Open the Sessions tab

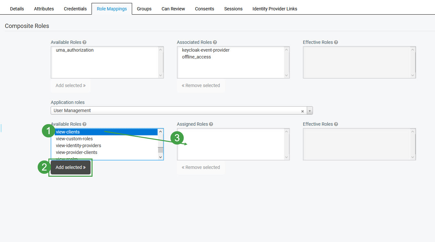click(233, 9)
